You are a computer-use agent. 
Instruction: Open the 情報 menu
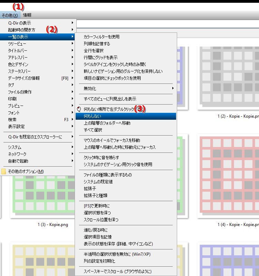(x=27, y=15)
